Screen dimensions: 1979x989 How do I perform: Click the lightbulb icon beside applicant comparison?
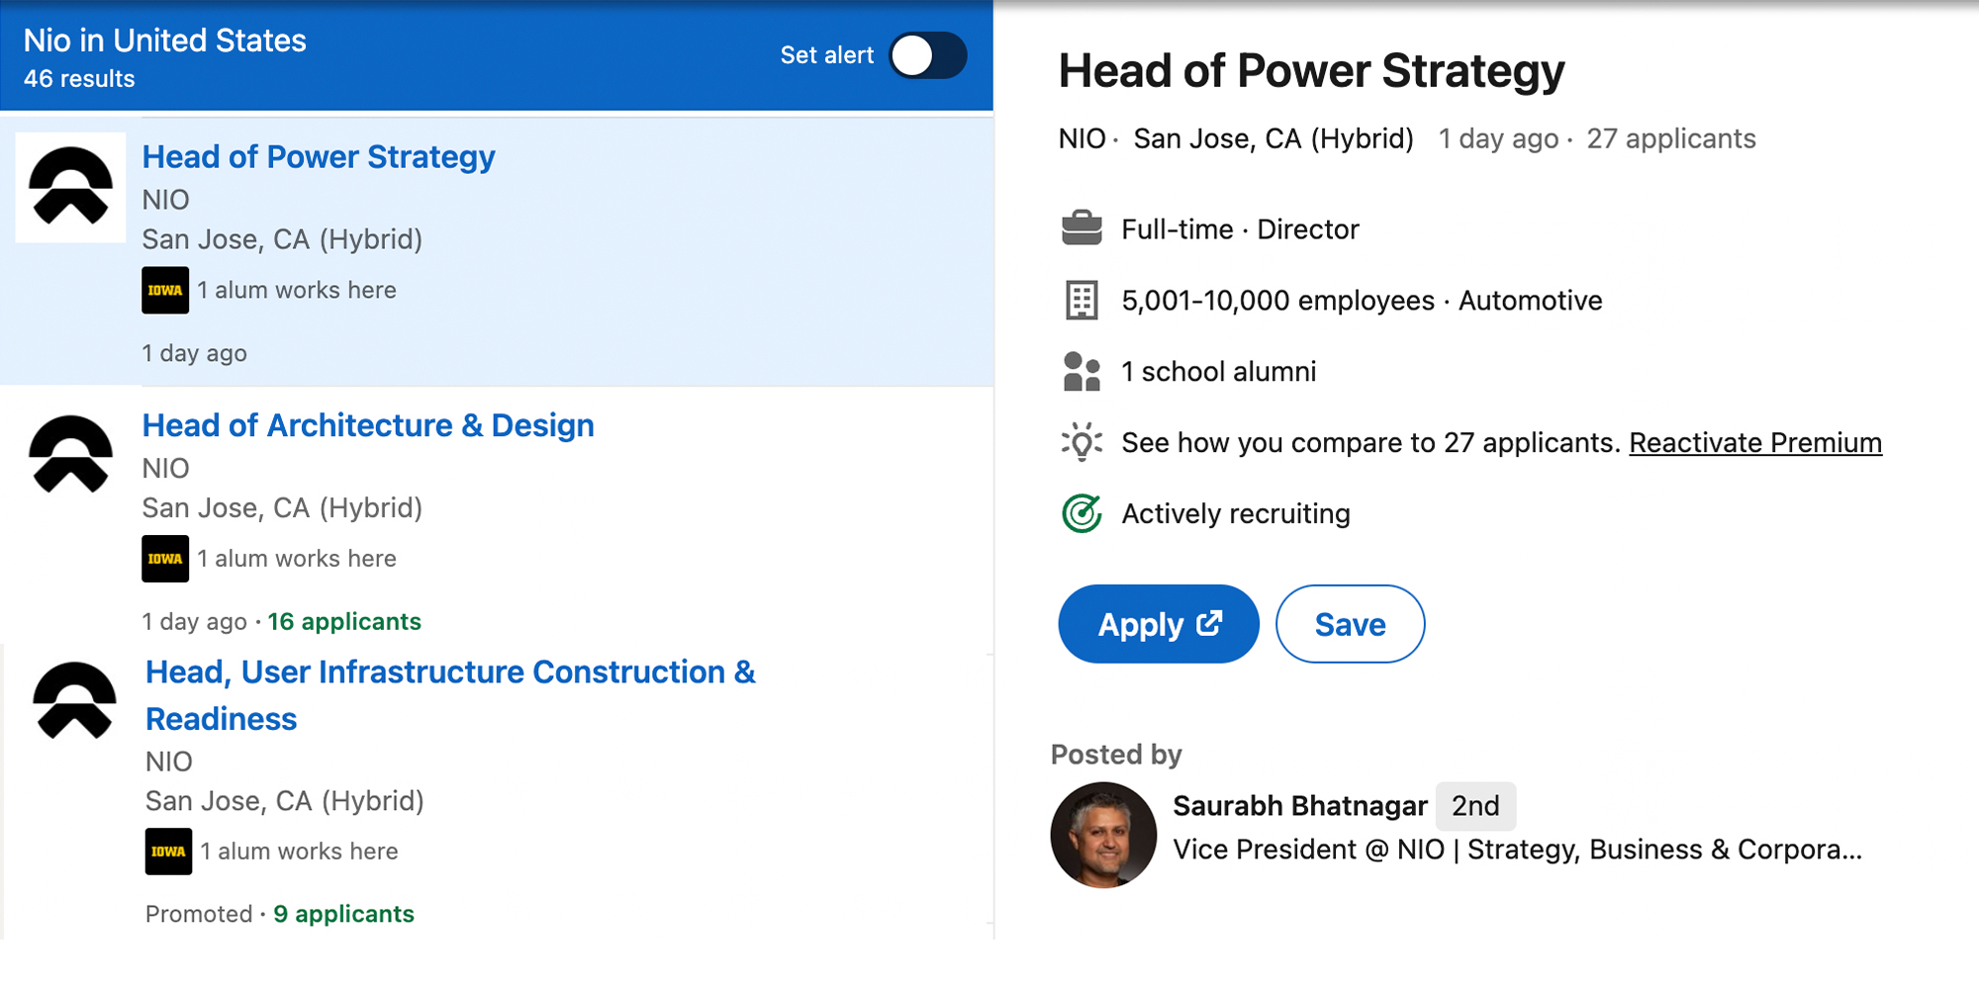pos(1082,442)
